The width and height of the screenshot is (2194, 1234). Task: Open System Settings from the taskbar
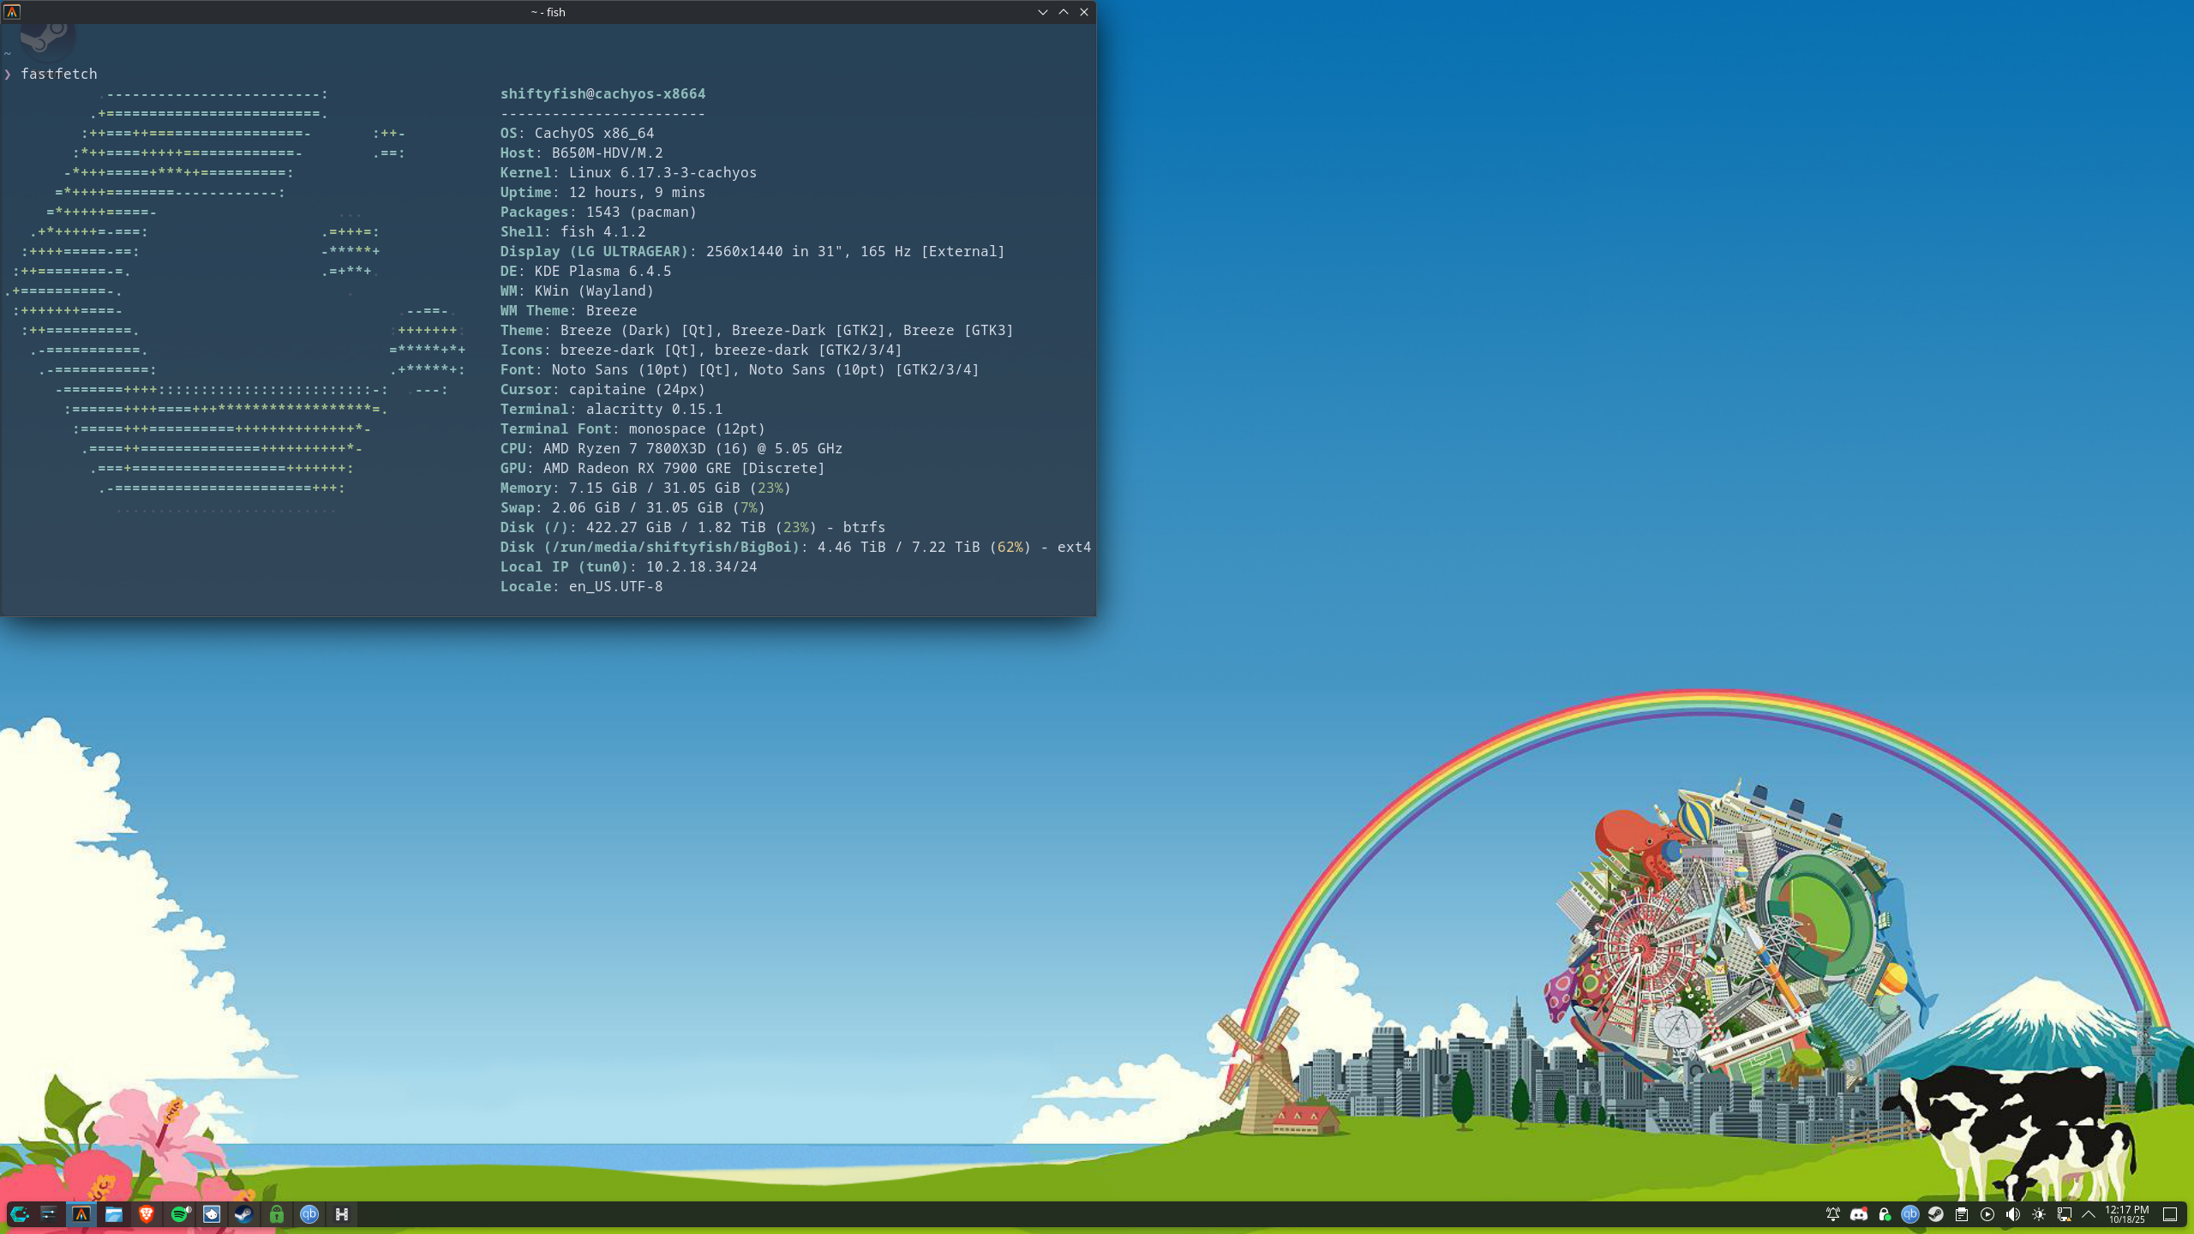(49, 1214)
